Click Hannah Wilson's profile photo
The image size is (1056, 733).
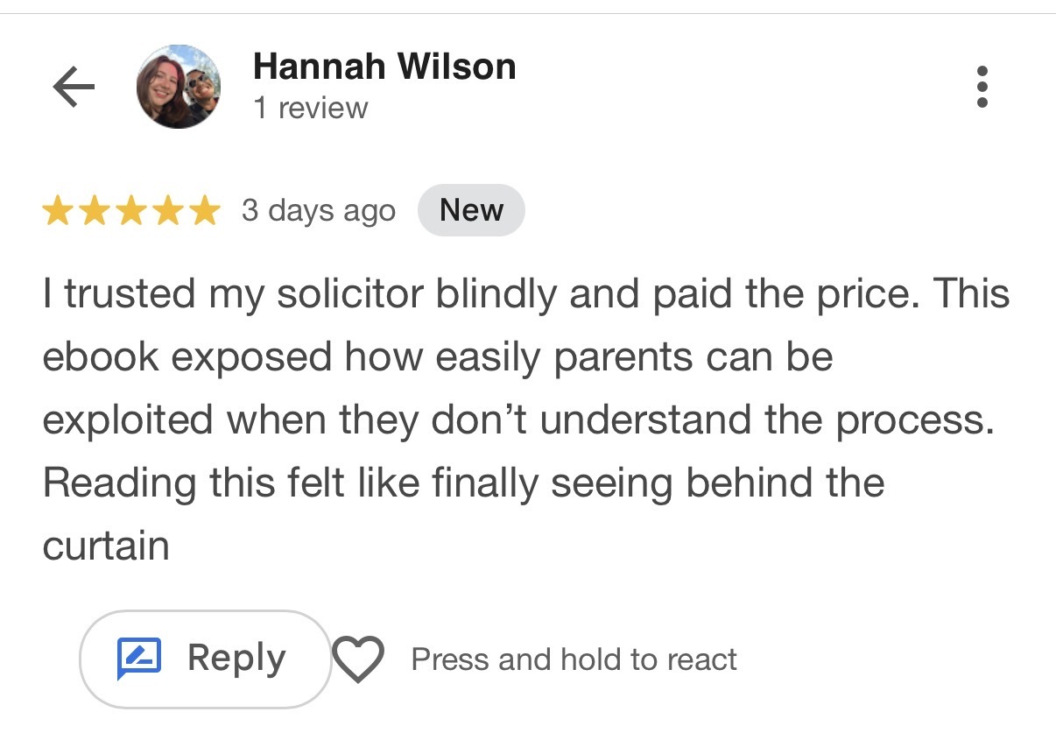tap(179, 87)
